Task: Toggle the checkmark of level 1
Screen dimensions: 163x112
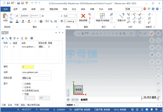Action: 5,47
